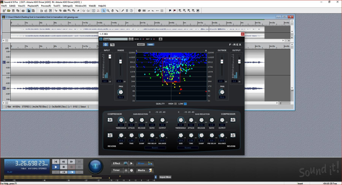Viewport: 342px width, 185px height.
Task: Click the timer clock icon
Action: pos(131,171)
